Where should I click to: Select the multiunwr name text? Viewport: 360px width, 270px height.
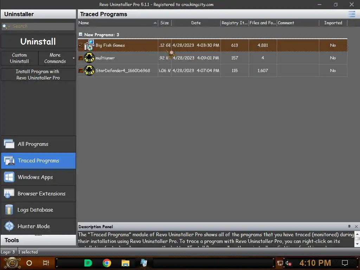pyautogui.click(x=105, y=58)
